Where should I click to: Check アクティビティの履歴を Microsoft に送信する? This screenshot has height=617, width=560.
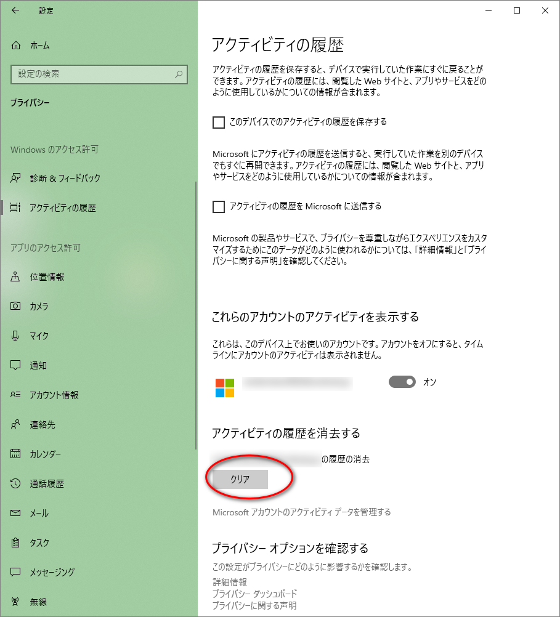pos(219,207)
